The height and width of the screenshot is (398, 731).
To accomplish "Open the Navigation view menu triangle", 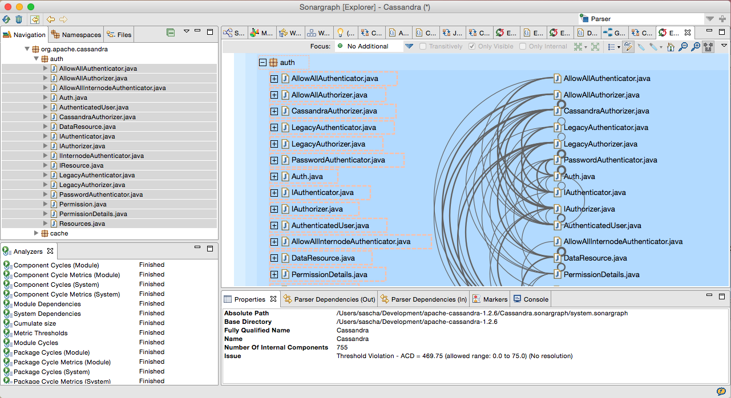I will tap(186, 32).
